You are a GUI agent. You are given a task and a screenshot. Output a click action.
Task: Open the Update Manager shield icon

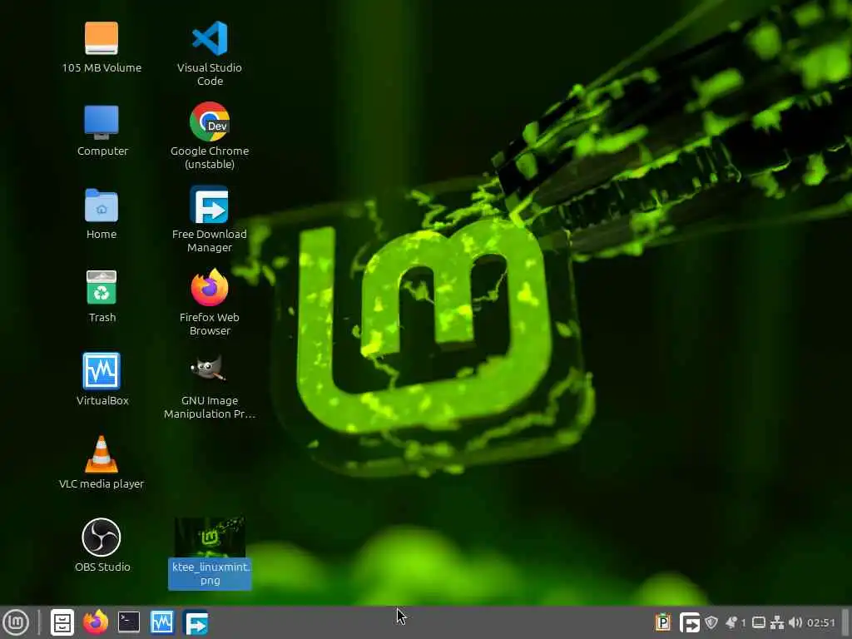(711, 622)
